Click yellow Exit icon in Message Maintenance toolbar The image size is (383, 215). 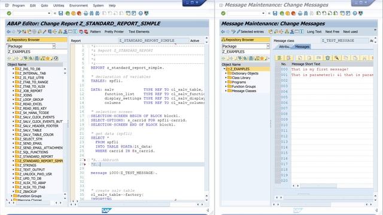click(x=287, y=13)
